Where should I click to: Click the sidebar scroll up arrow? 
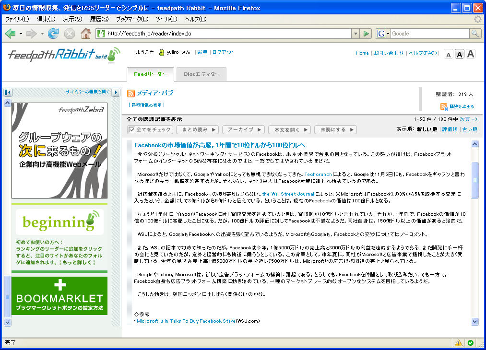click(x=8, y=103)
